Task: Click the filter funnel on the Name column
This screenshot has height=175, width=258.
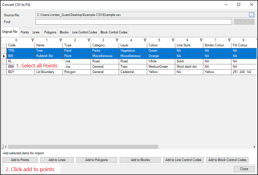Action: tap(61, 40)
